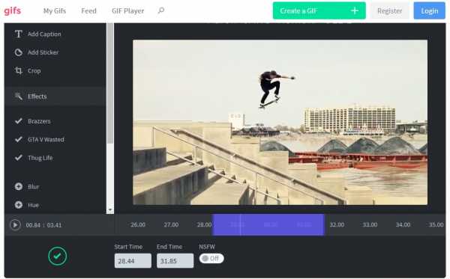Click the Add Caption text icon
Image resolution: width=450 pixels, height=279 pixels.
(18, 34)
